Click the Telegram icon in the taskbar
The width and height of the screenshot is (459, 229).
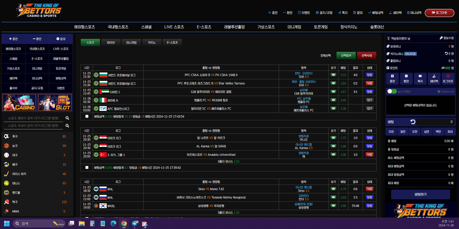(x=135, y=224)
